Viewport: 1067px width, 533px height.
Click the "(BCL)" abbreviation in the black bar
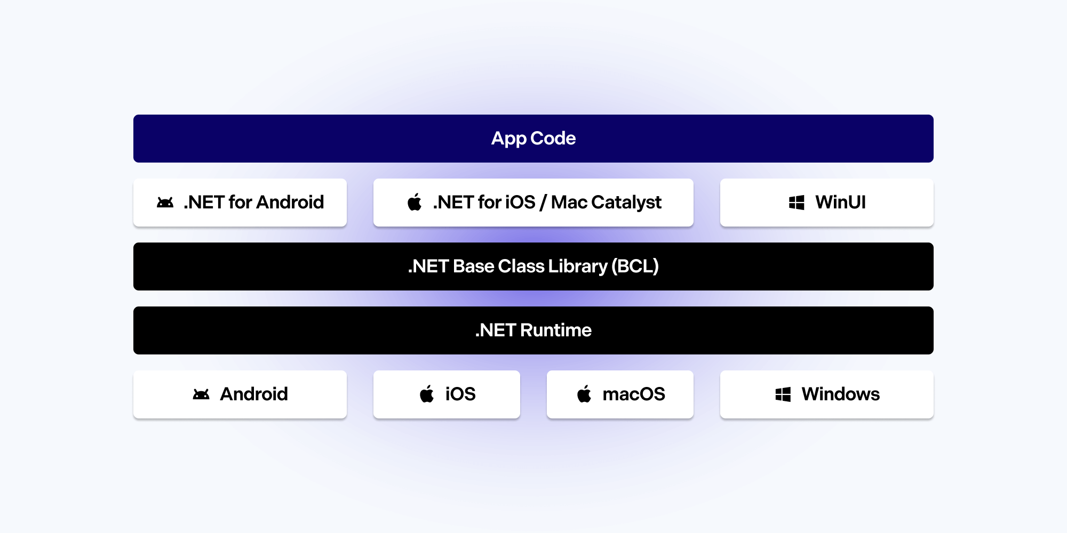coord(635,266)
